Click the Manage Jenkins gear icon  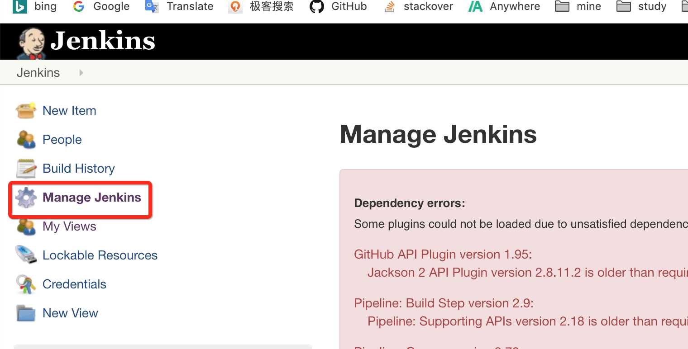(26, 198)
